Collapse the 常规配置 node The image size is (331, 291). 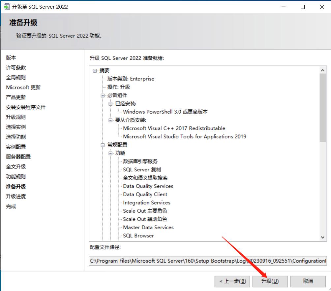[103, 145]
